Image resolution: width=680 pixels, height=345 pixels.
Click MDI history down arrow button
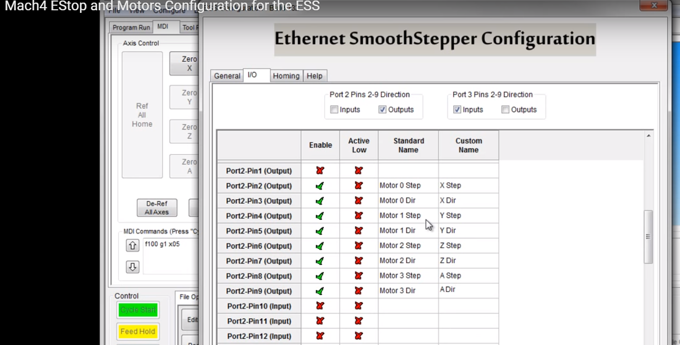click(132, 267)
